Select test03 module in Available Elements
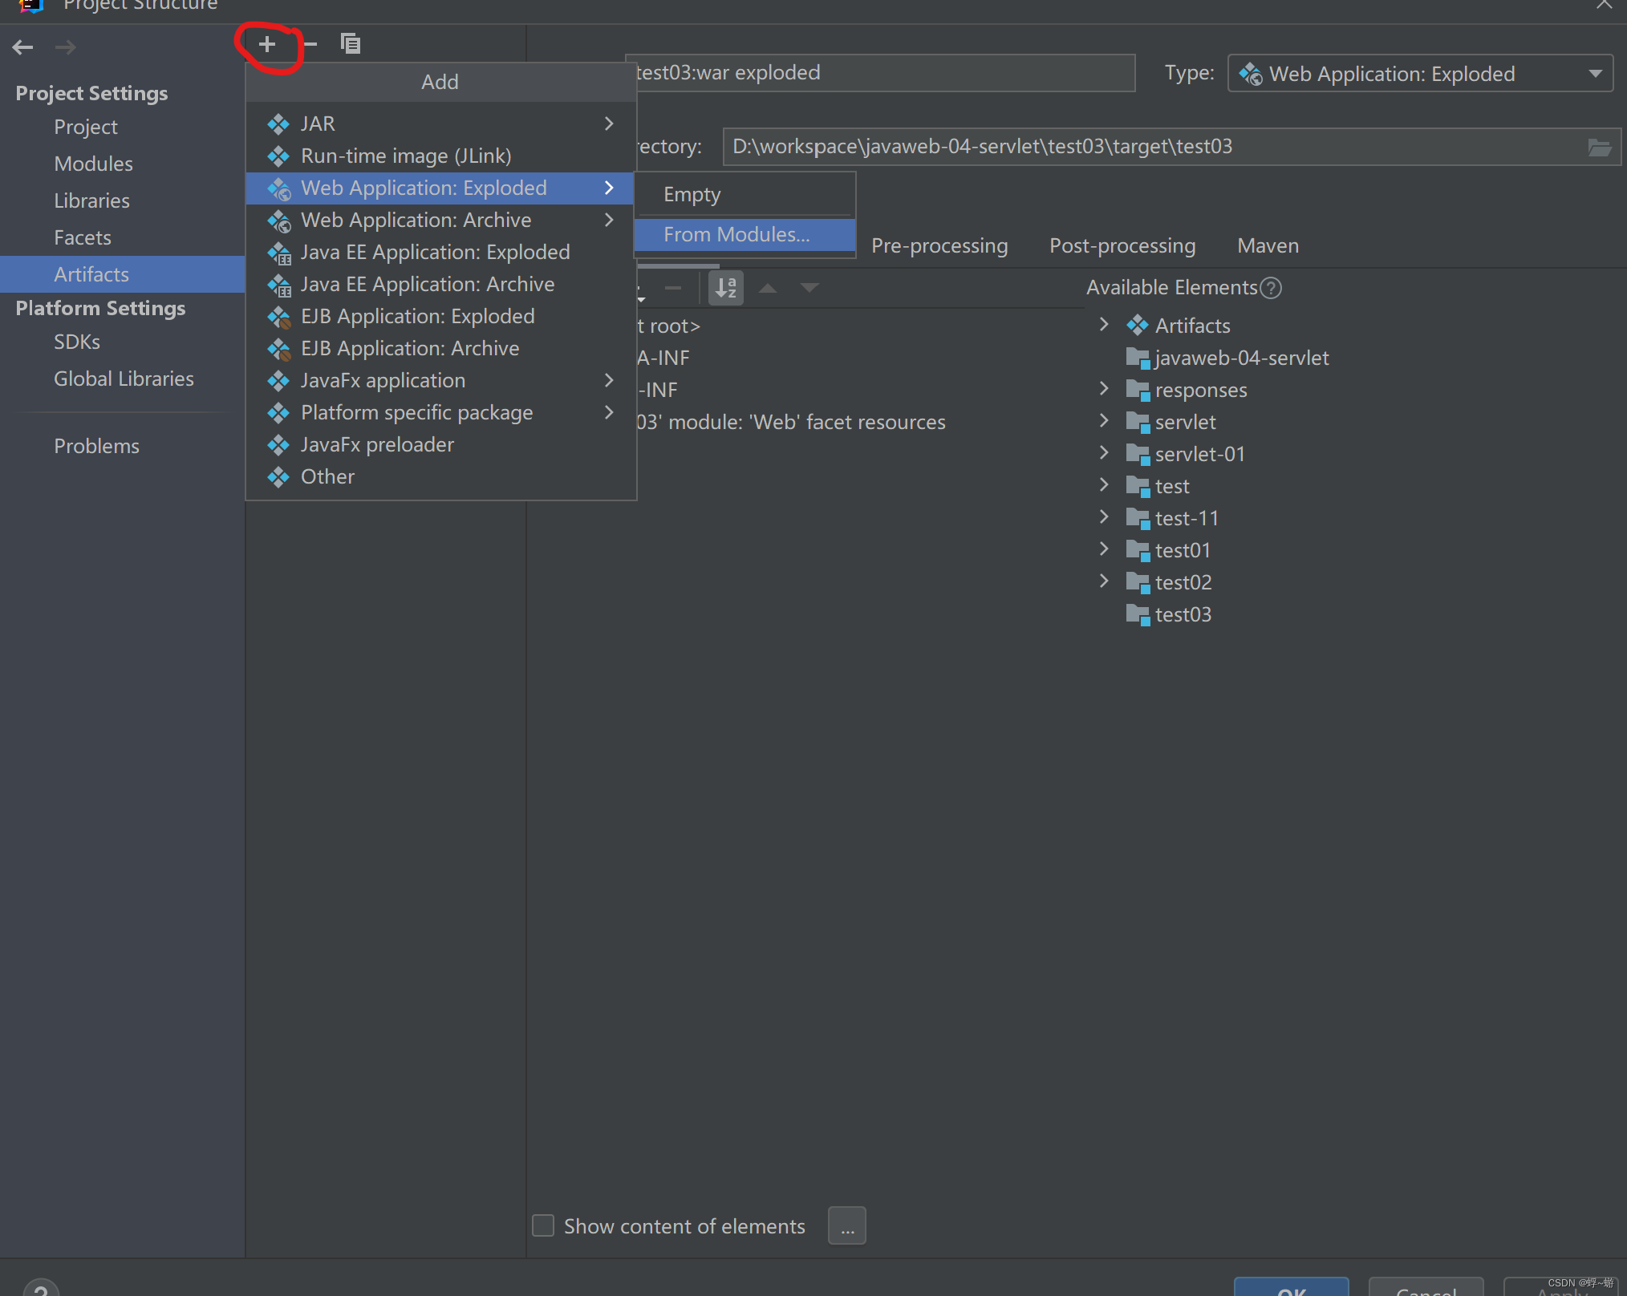Viewport: 1627px width, 1296px height. (x=1182, y=614)
